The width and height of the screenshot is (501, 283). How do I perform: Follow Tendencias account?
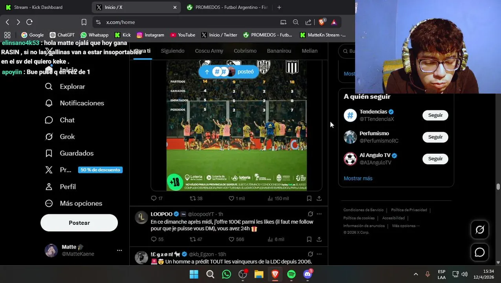click(435, 115)
